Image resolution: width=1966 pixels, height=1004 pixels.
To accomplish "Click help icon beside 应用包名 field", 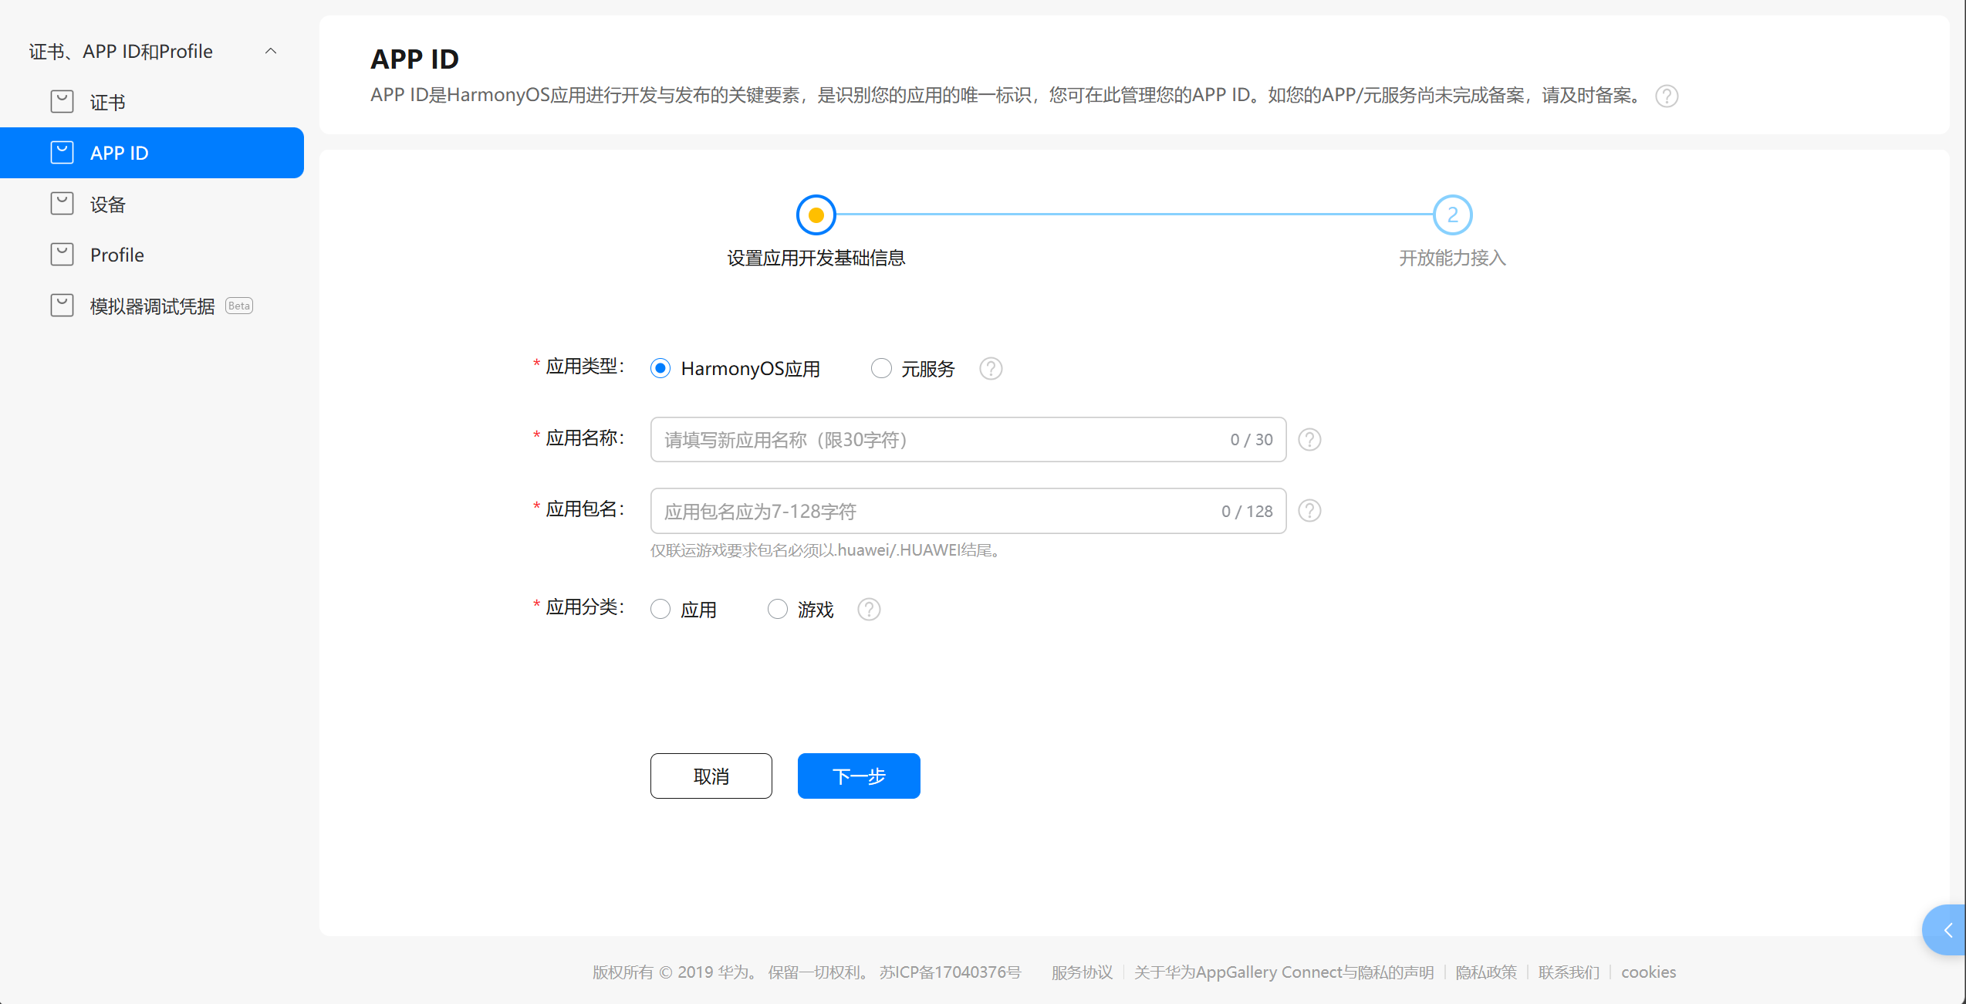I will click(1309, 511).
